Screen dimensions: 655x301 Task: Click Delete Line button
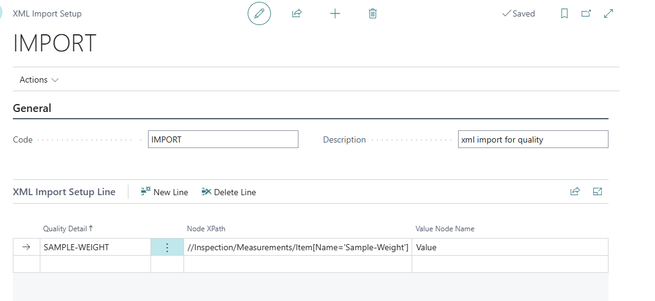(x=229, y=192)
